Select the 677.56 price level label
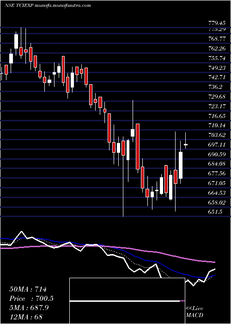Screen dimensions: 231x324 click(217, 174)
